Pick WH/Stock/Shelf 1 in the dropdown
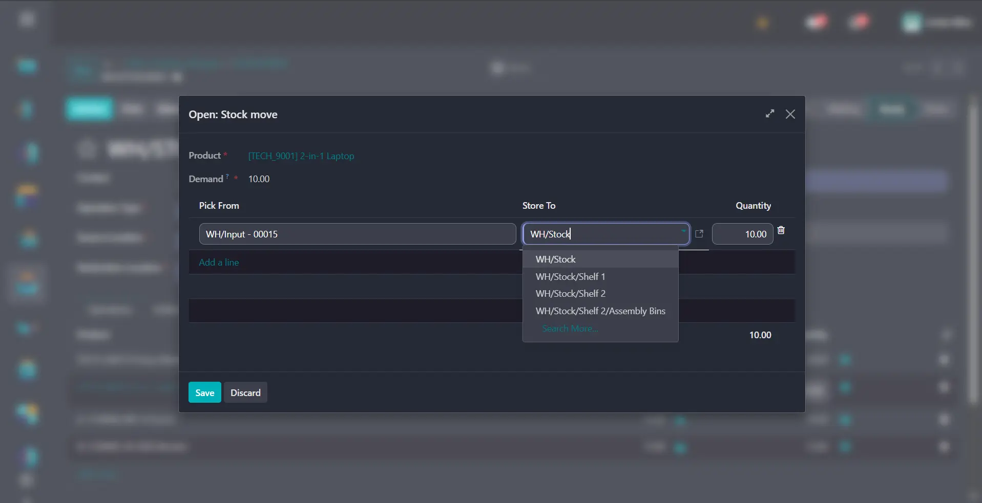The width and height of the screenshot is (982, 503). (x=600, y=276)
